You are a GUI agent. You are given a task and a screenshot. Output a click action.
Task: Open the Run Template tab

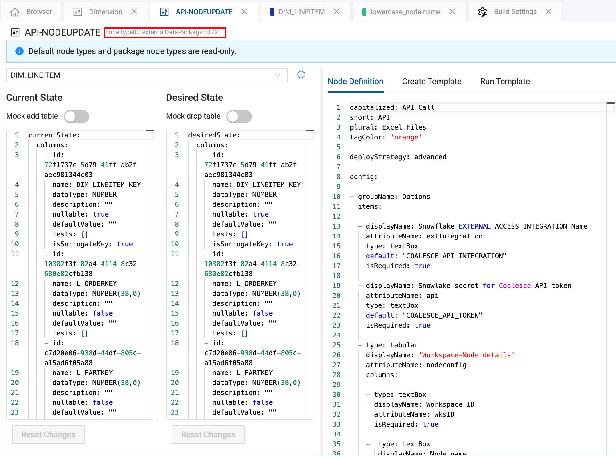[505, 82]
